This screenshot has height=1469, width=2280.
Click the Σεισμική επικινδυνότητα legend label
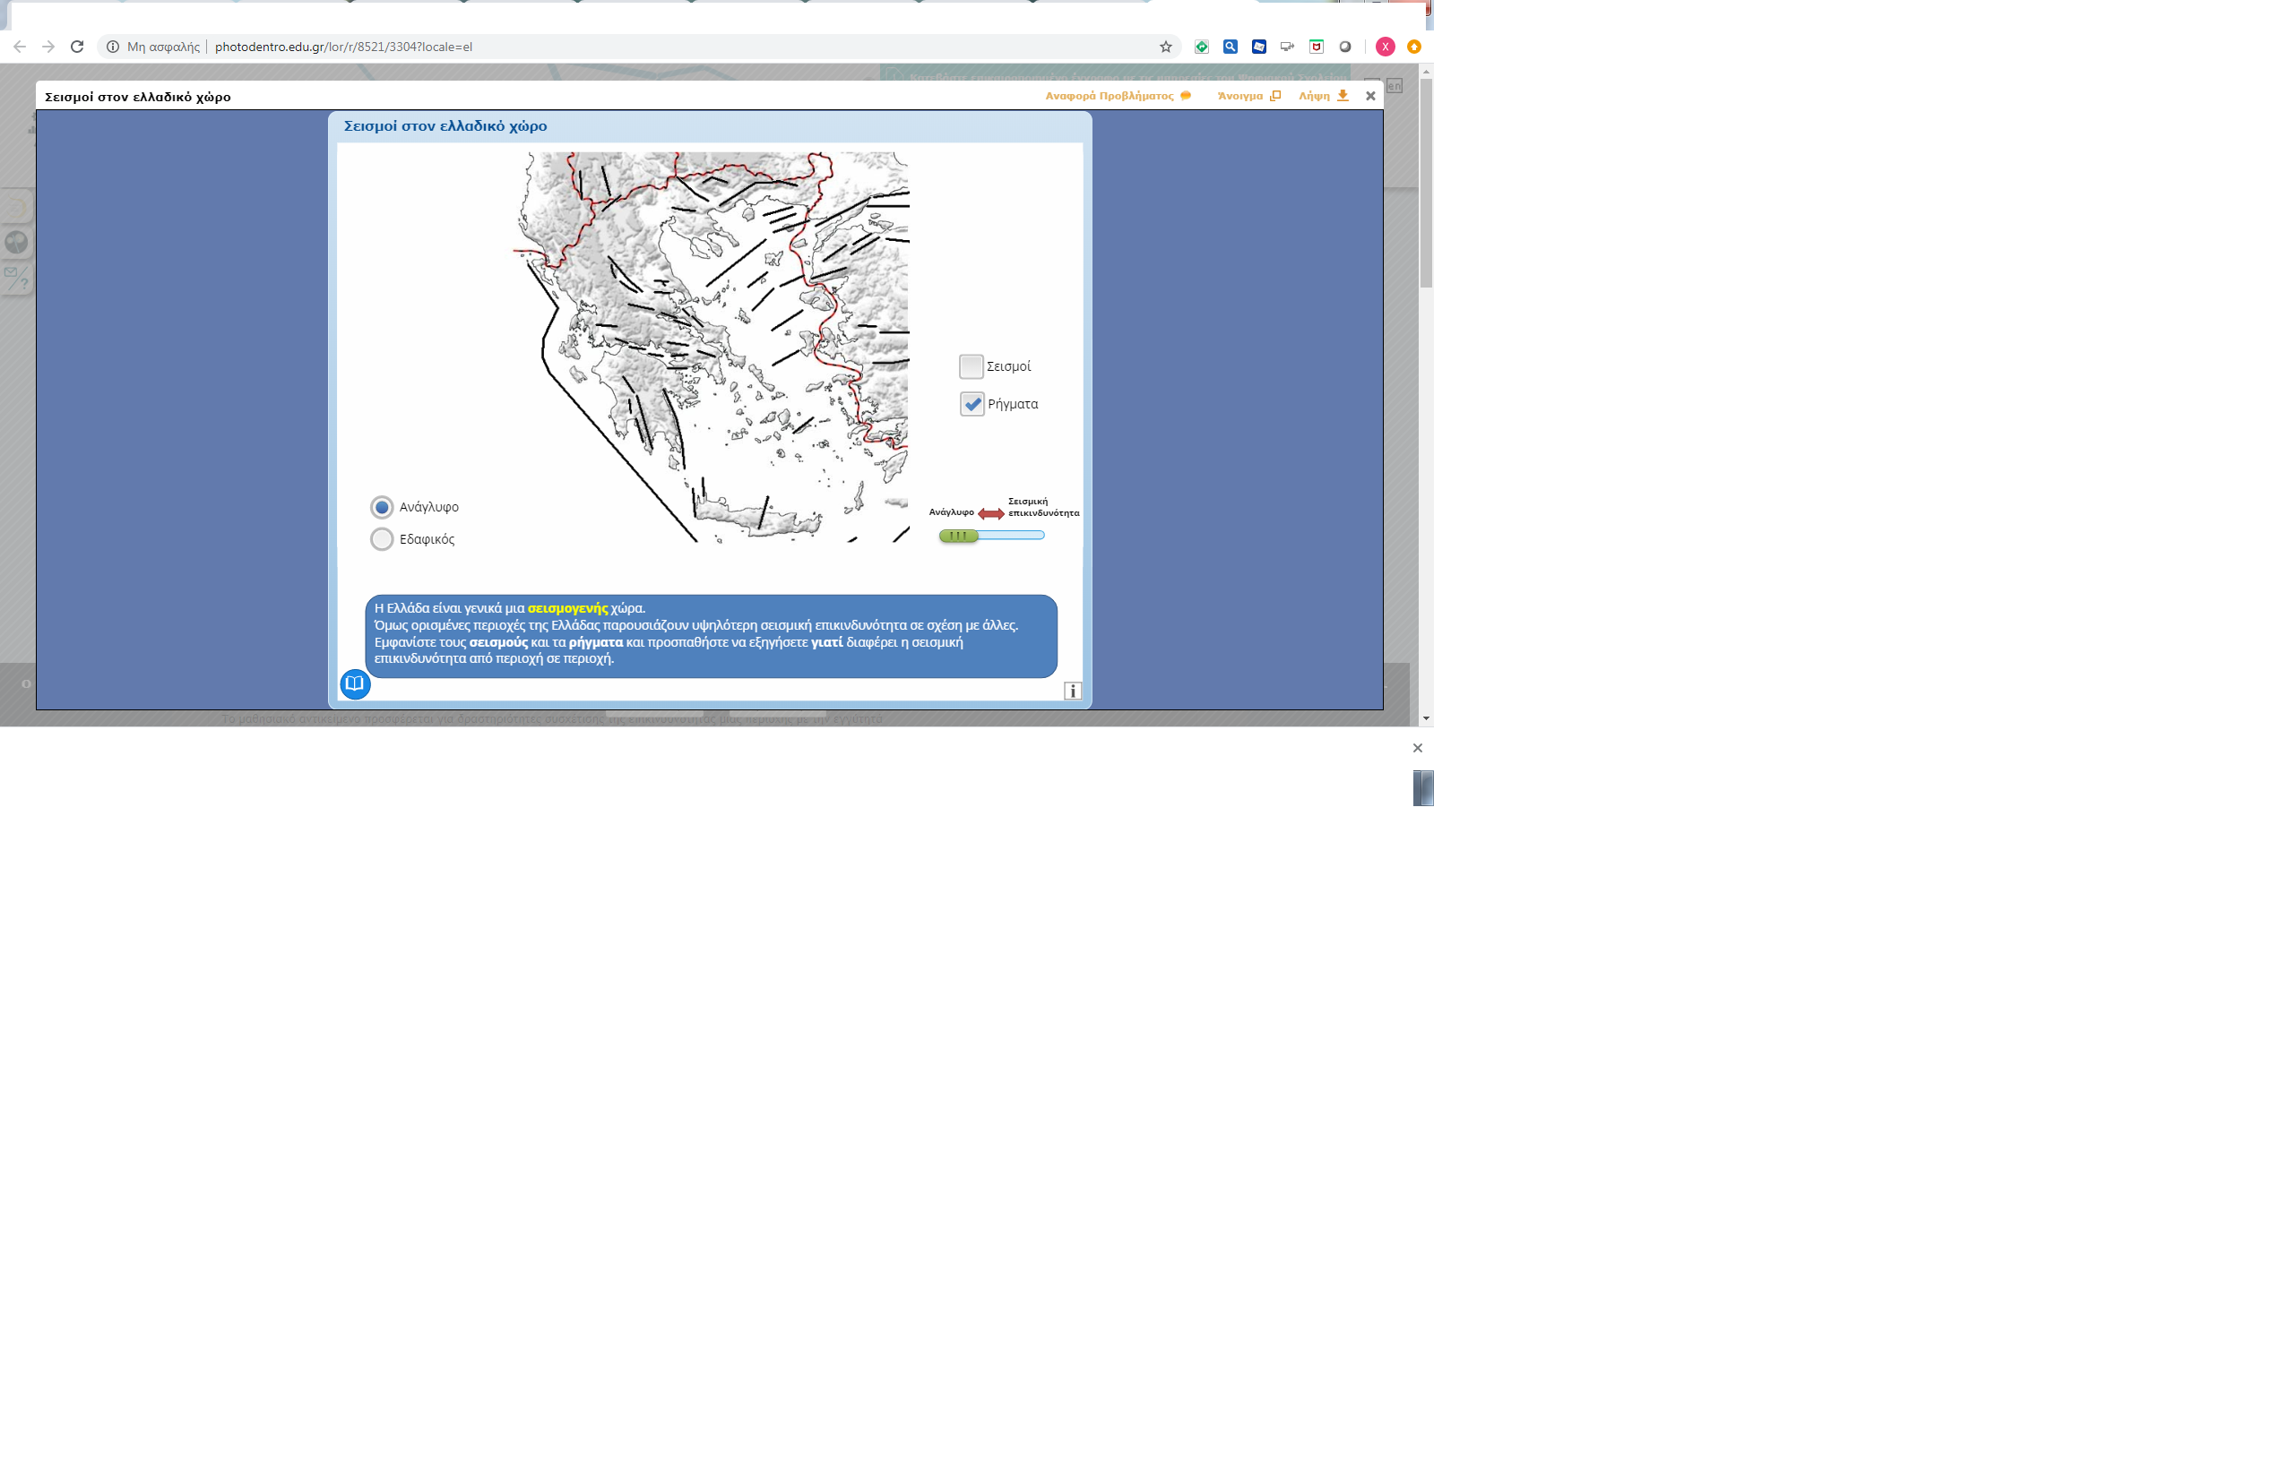pos(1043,508)
